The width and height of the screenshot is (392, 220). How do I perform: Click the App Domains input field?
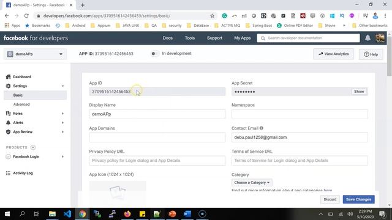pyautogui.click(x=157, y=137)
